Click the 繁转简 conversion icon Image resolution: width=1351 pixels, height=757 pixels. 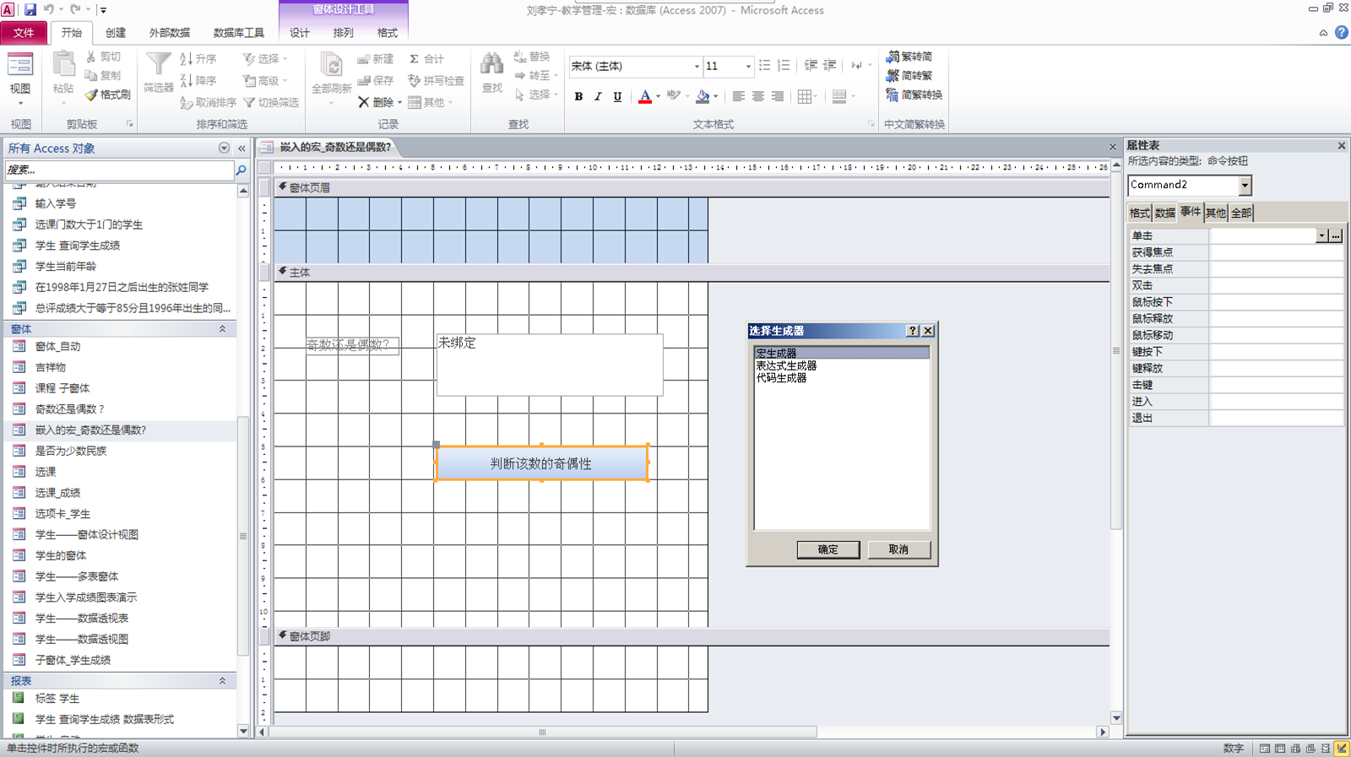[x=909, y=57]
